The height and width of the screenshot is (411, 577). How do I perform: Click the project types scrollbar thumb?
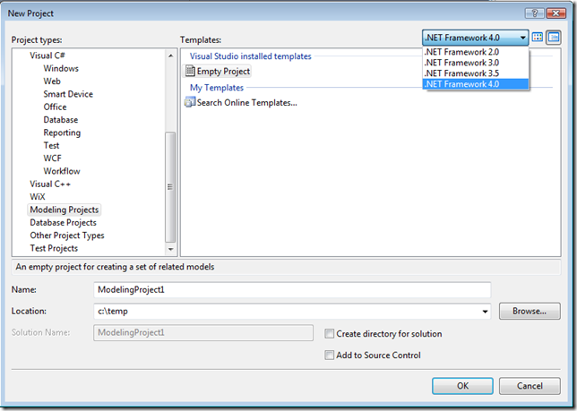pos(170,187)
